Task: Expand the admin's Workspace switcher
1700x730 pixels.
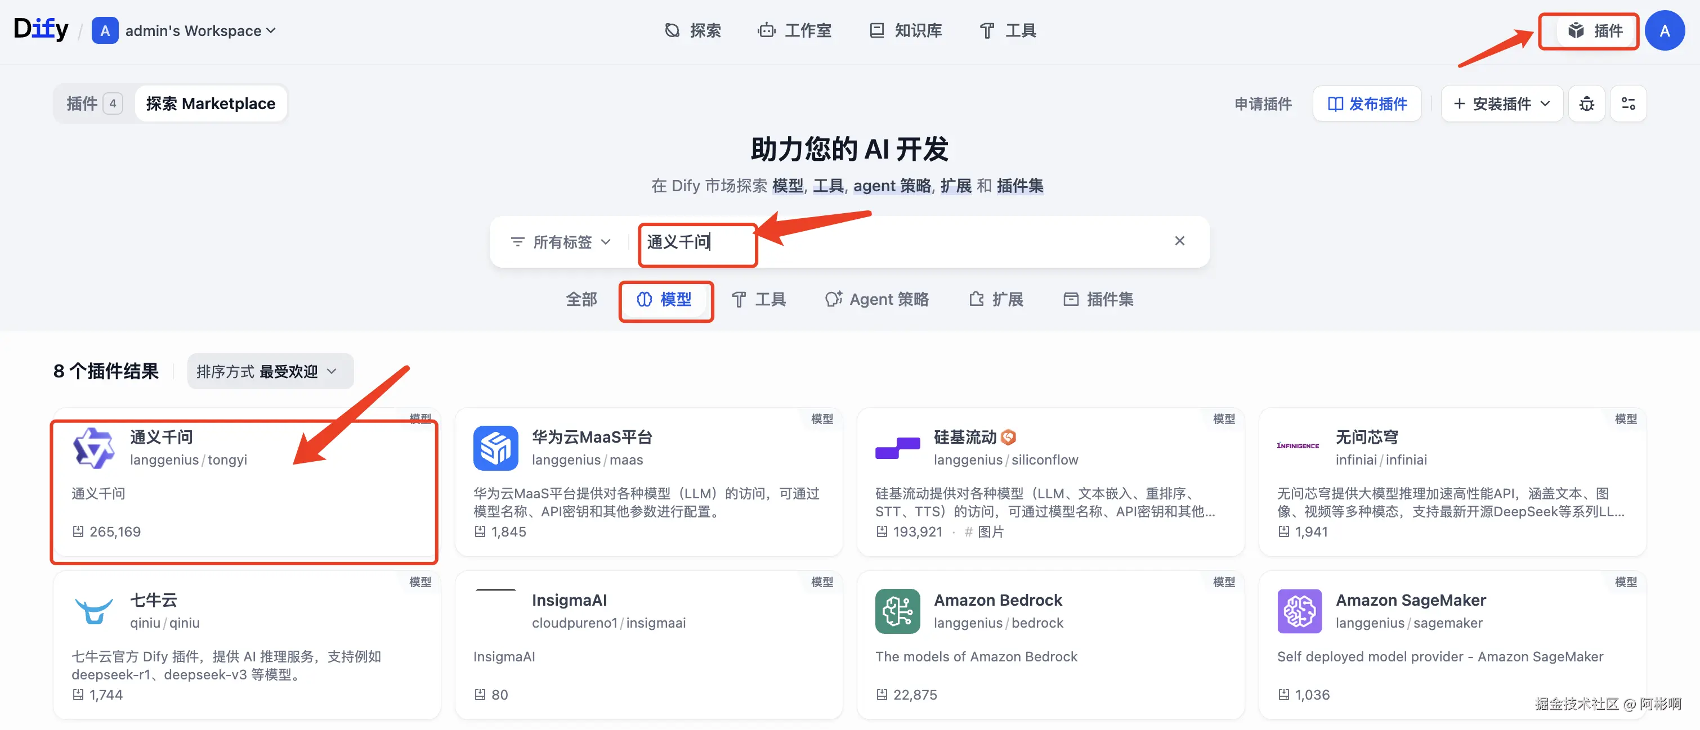Action: coord(198,30)
